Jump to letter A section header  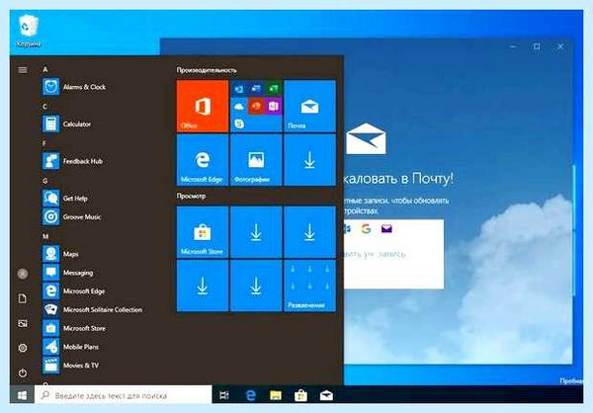[x=45, y=69]
